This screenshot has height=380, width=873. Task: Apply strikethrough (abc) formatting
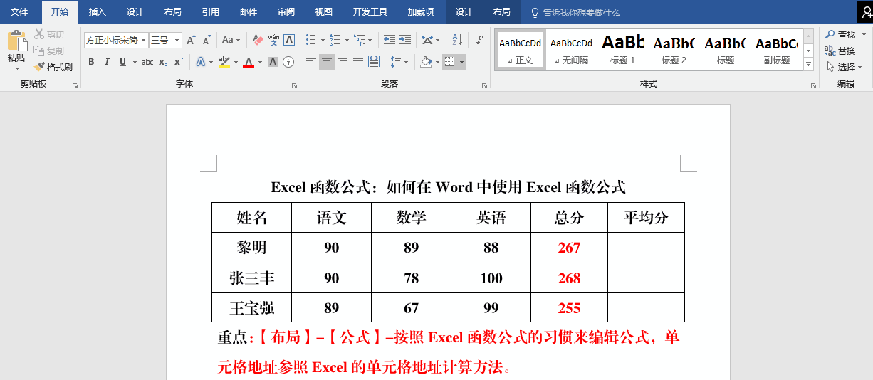click(147, 63)
